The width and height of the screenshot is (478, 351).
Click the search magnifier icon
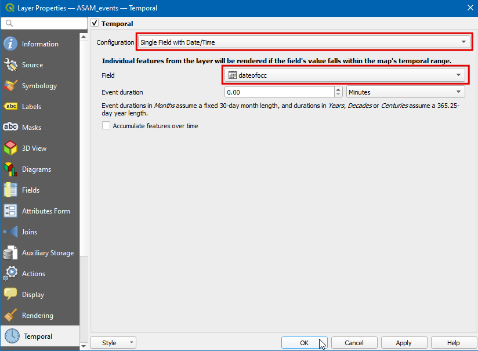(9, 23)
